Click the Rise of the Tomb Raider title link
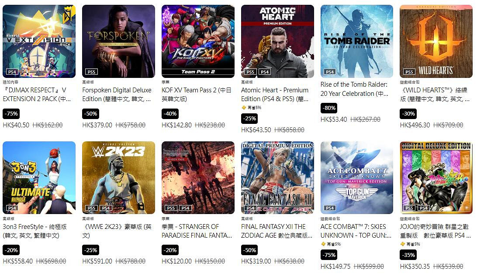Viewport: 477px width, 274px height. click(x=354, y=89)
